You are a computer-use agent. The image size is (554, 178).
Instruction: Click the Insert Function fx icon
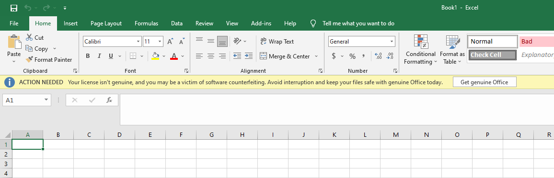point(109,100)
